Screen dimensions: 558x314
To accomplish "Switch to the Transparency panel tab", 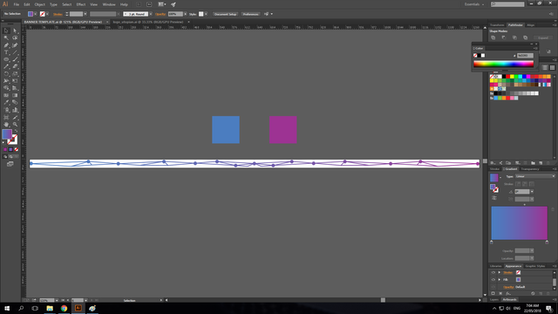I will click(x=530, y=169).
